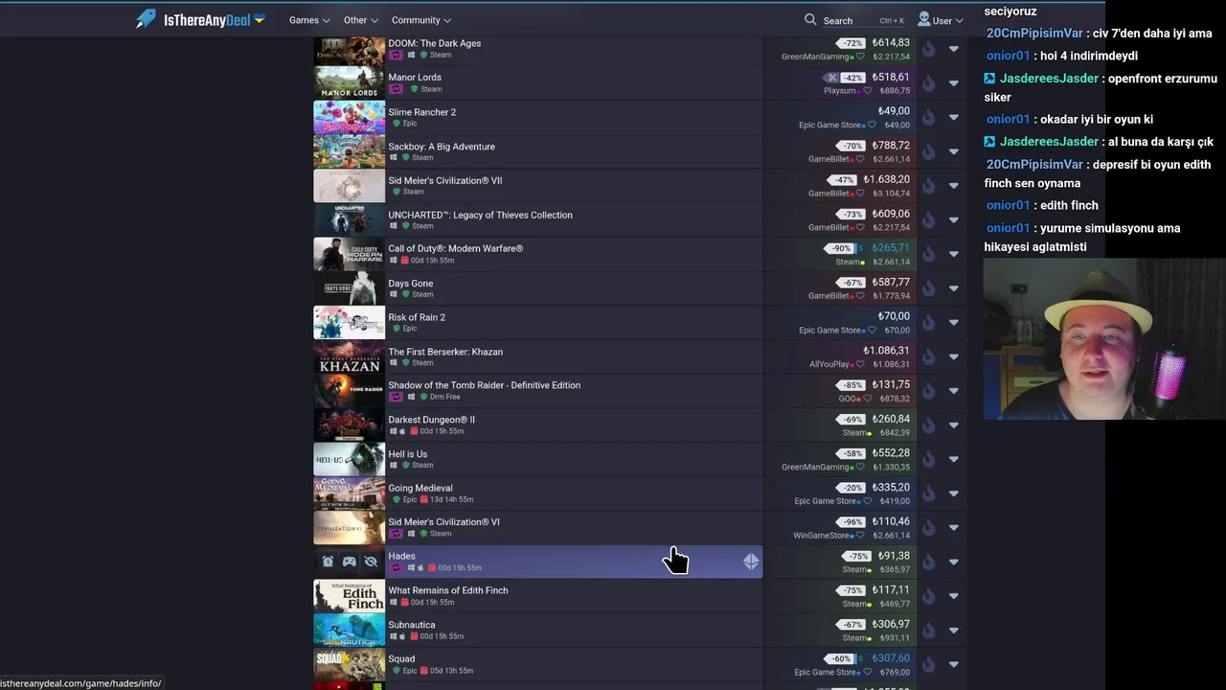Set a waitlist alarm for Hades

point(328,562)
